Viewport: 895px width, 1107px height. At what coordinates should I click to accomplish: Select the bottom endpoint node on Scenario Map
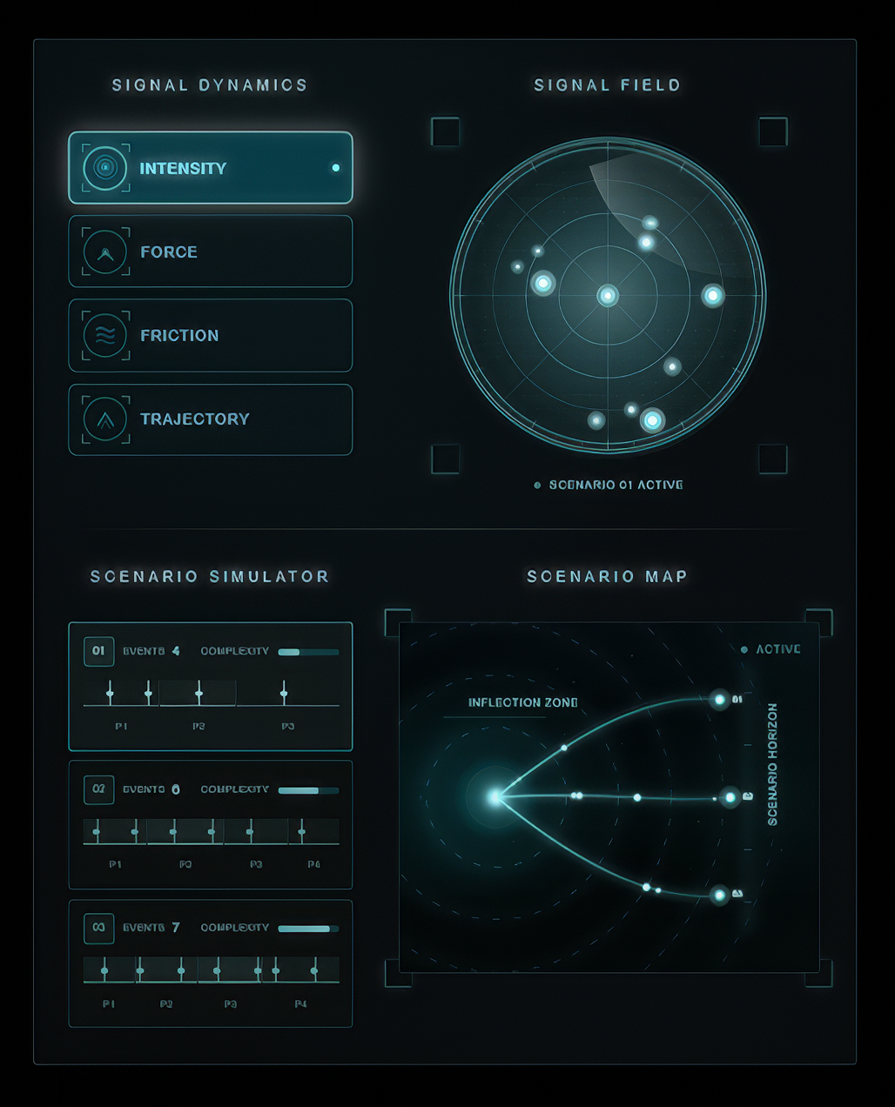(719, 894)
